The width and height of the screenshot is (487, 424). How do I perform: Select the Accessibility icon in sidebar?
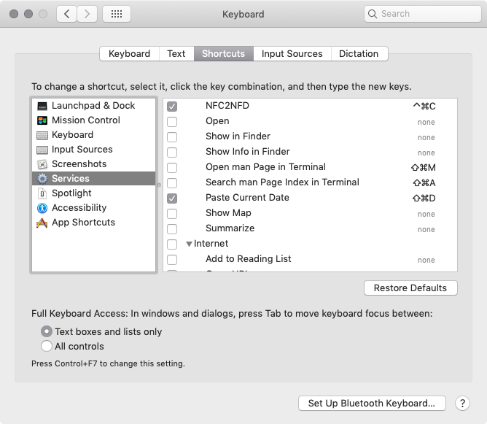tap(42, 208)
